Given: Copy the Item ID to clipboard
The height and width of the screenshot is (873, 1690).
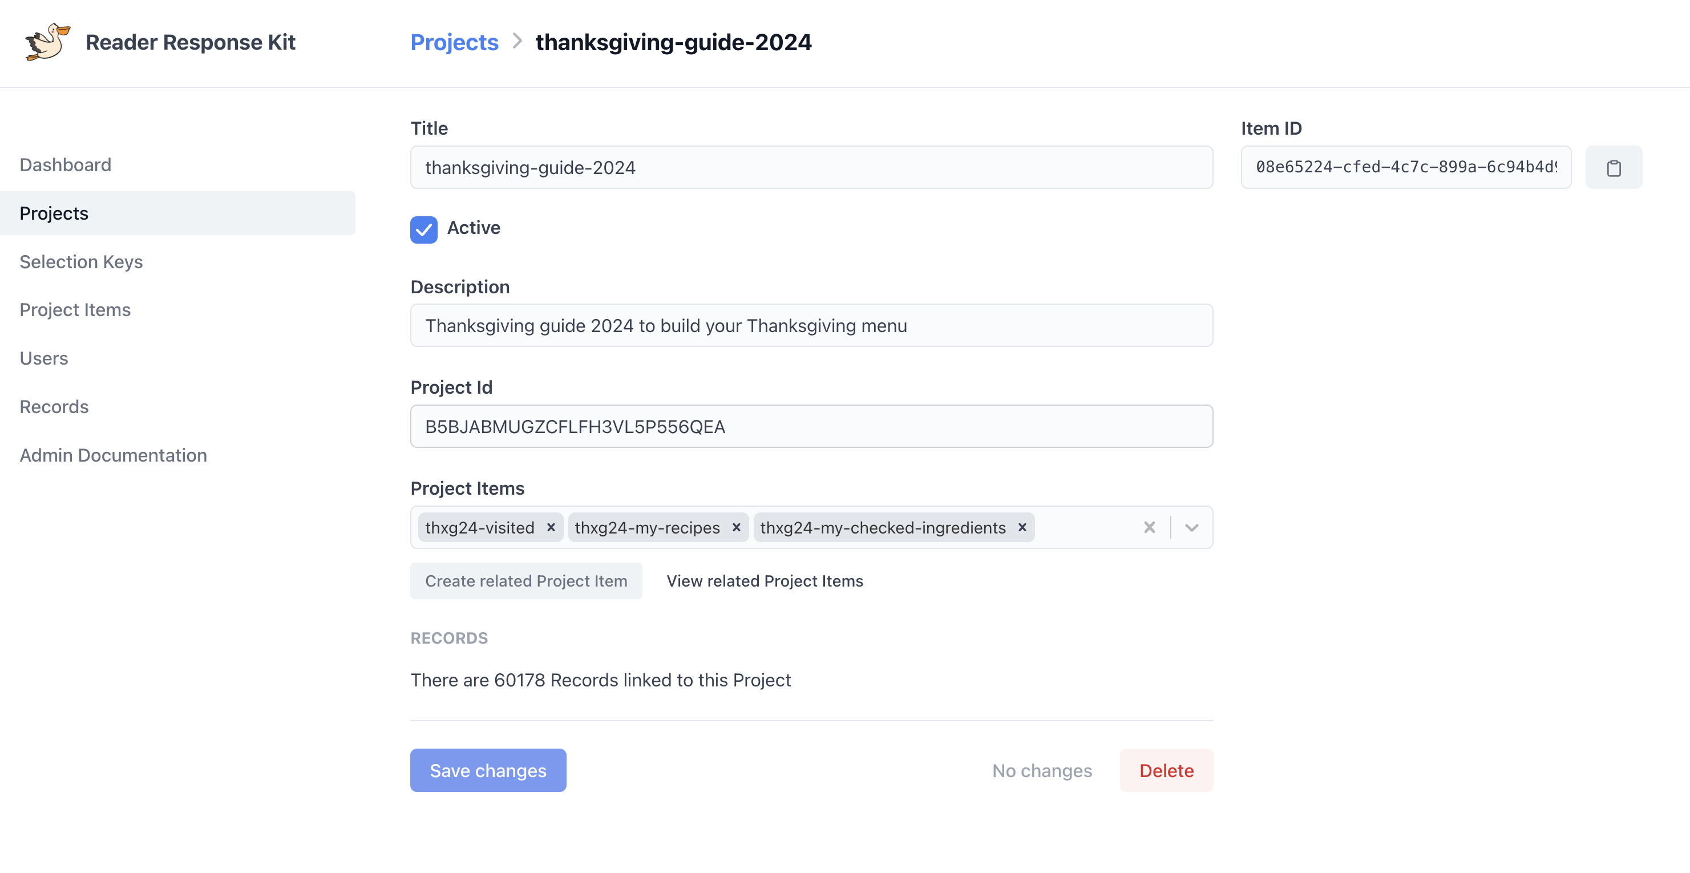Looking at the screenshot, I should [1613, 168].
